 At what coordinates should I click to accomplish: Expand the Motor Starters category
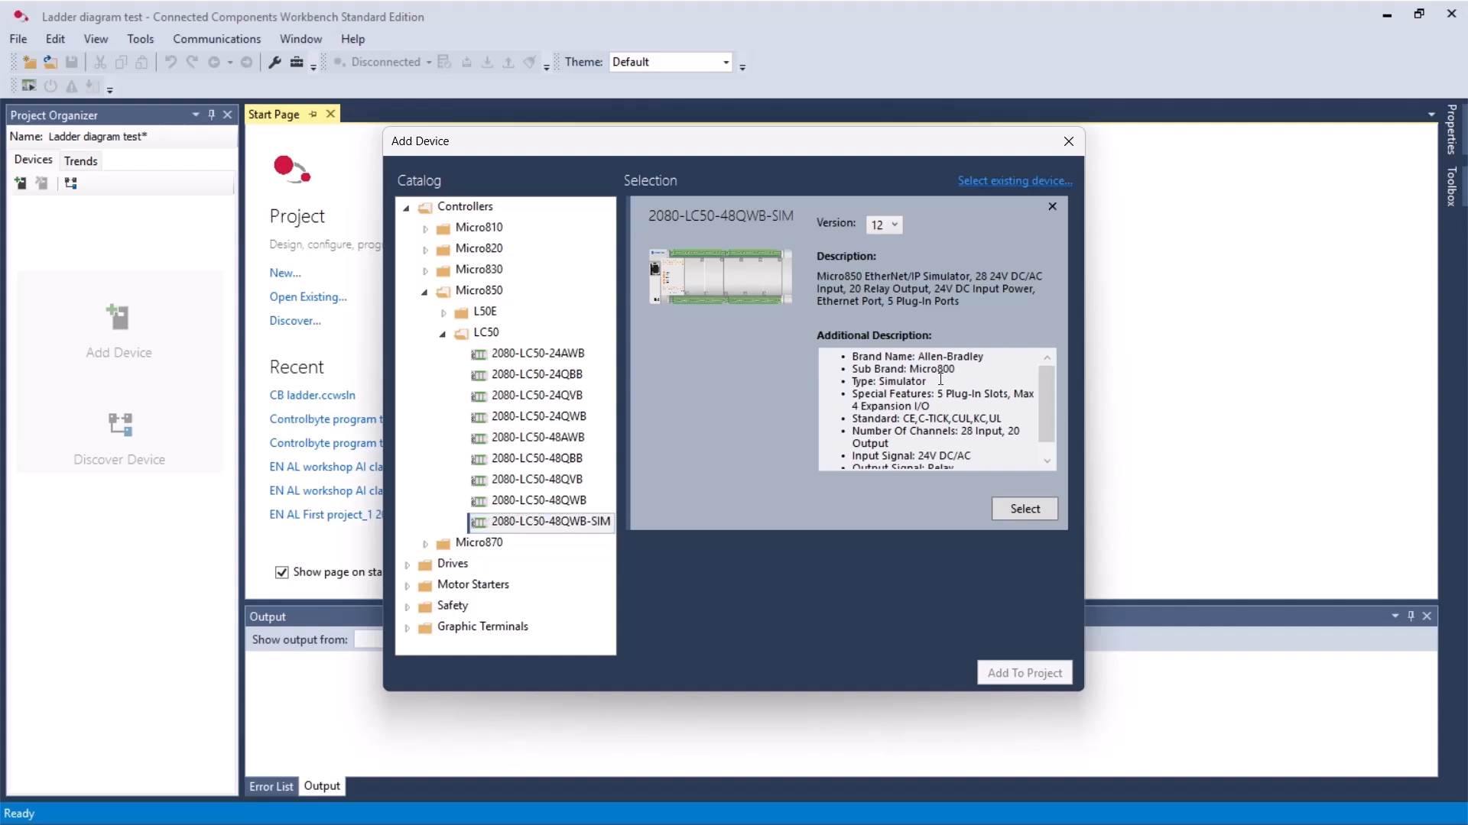pyautogui.click(x=407, y=585)
